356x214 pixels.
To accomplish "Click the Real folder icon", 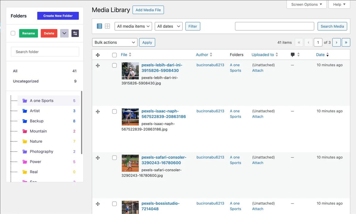I will pos(25,172).
